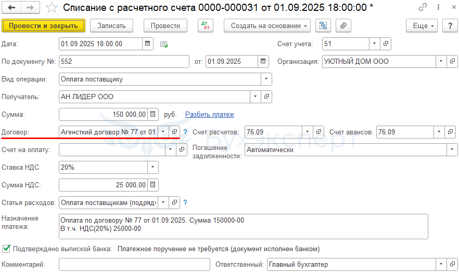Expand Счет расчетов dropdown
The width and height of the screenshot is (459, 274).
pyautogui.click(x=308, y=132)
